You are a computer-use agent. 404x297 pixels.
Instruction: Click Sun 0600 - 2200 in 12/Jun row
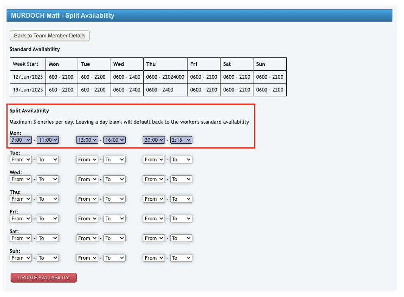(x=270, y=77)
